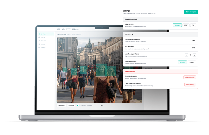
Task: Select the Live Feed sidebar item label
Action: (x=44, y=34)
